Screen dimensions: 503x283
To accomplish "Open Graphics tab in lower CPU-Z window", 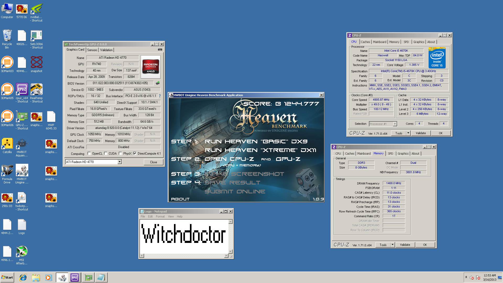I will click(x=403, y=154).
